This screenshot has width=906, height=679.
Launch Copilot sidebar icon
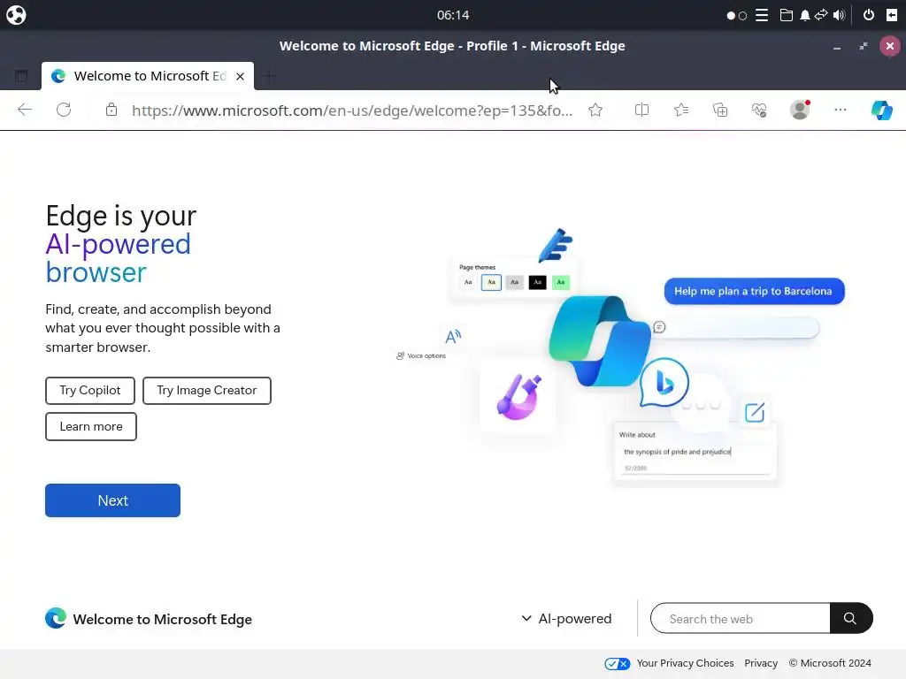pyautogui.click(x=882, y=110)
